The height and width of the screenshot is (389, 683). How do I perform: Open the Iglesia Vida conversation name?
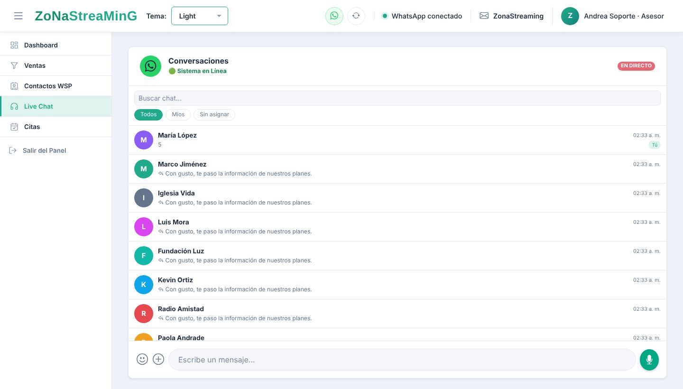[x=176, y=193]
